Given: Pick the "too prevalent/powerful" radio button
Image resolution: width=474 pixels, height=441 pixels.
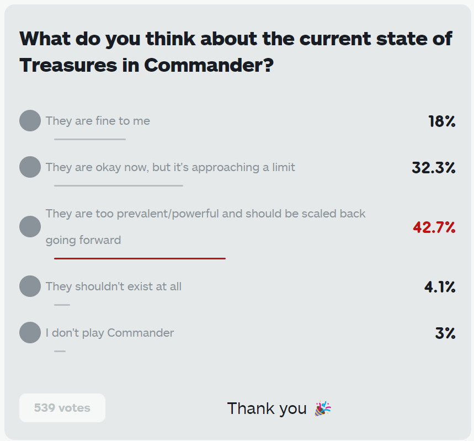Looking at the screenshot, I should click(x=30, y=226).
